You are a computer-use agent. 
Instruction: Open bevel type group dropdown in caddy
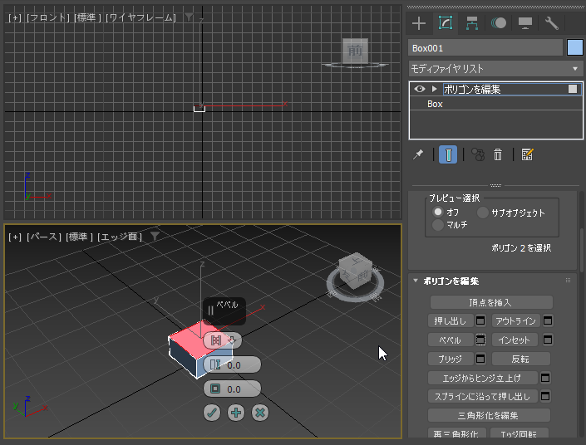pos(232,340)
